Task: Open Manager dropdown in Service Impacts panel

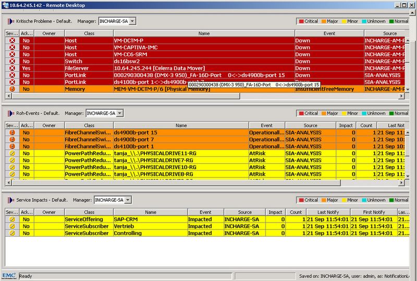Action: click(128, 200)
